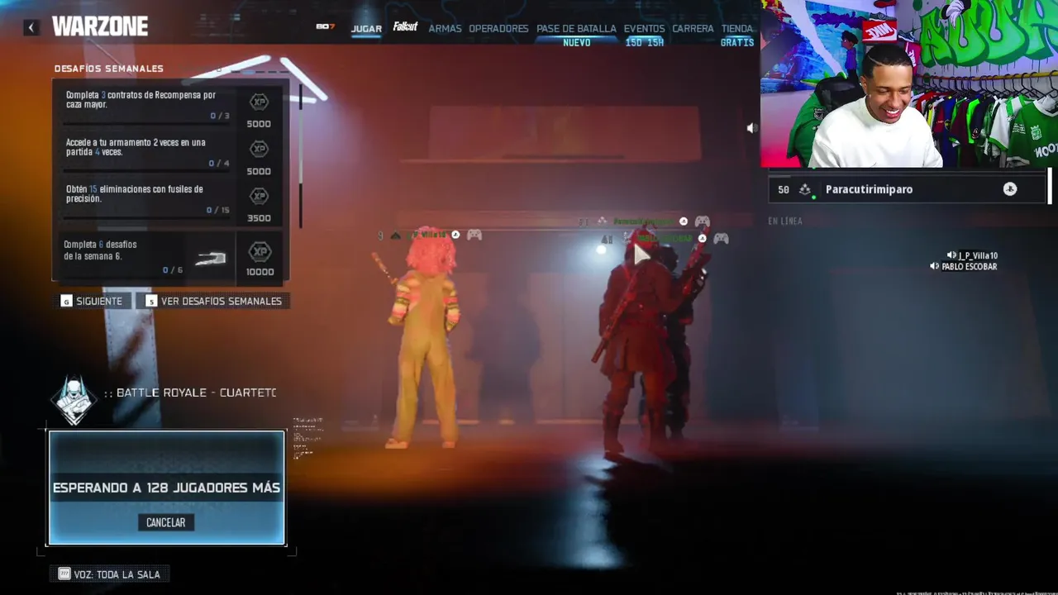Click the controller icon on the Paracutirimiparo nameplate

[702, 221]
